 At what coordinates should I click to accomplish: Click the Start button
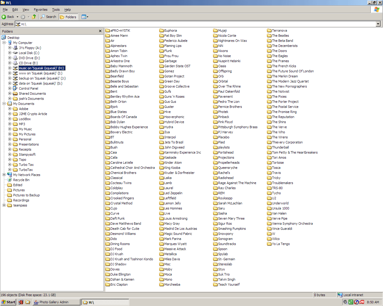pyautogui.click(x=8, y=302)
